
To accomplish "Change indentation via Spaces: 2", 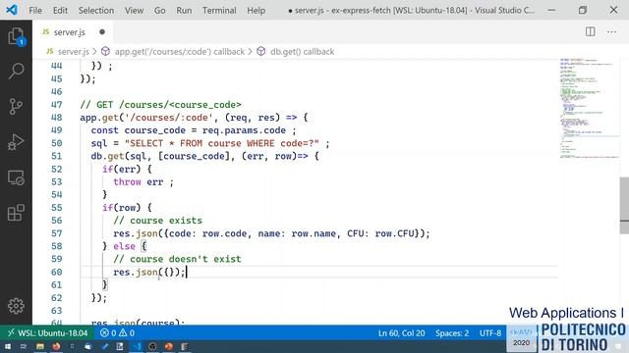I will tap(452, 333).
